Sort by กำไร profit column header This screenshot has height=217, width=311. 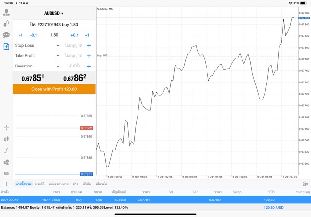[271, 192]
